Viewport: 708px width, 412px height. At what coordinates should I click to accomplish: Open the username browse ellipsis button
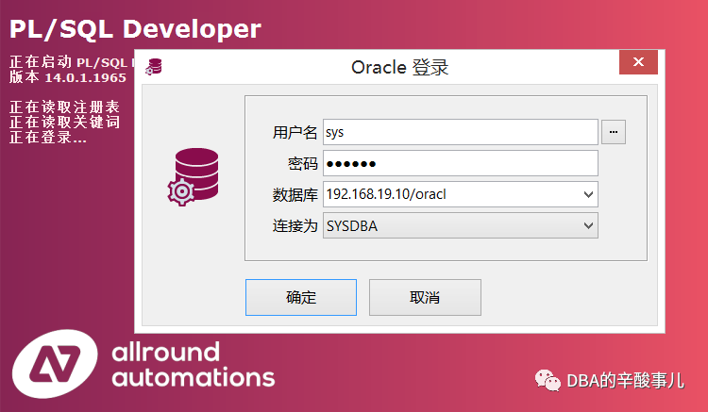pos(614,132)
